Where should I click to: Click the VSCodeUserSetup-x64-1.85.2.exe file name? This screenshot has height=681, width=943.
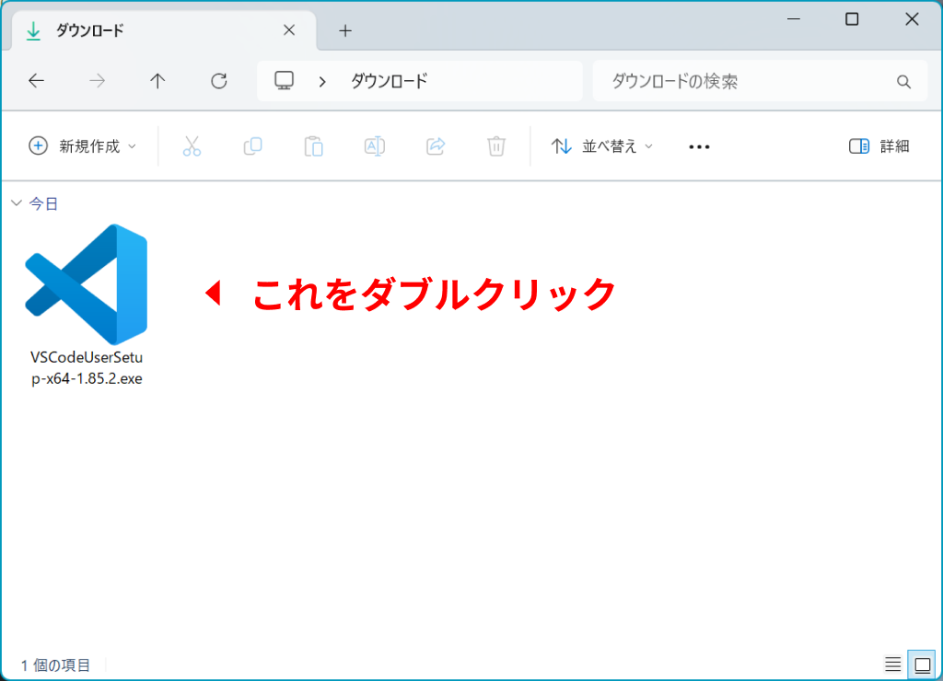point(87,368)
